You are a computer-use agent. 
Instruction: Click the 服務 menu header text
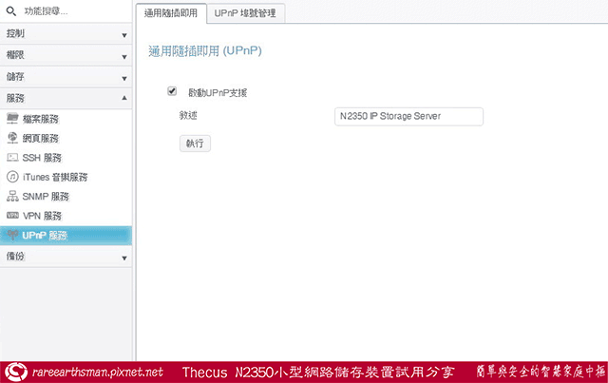point(15,98)
